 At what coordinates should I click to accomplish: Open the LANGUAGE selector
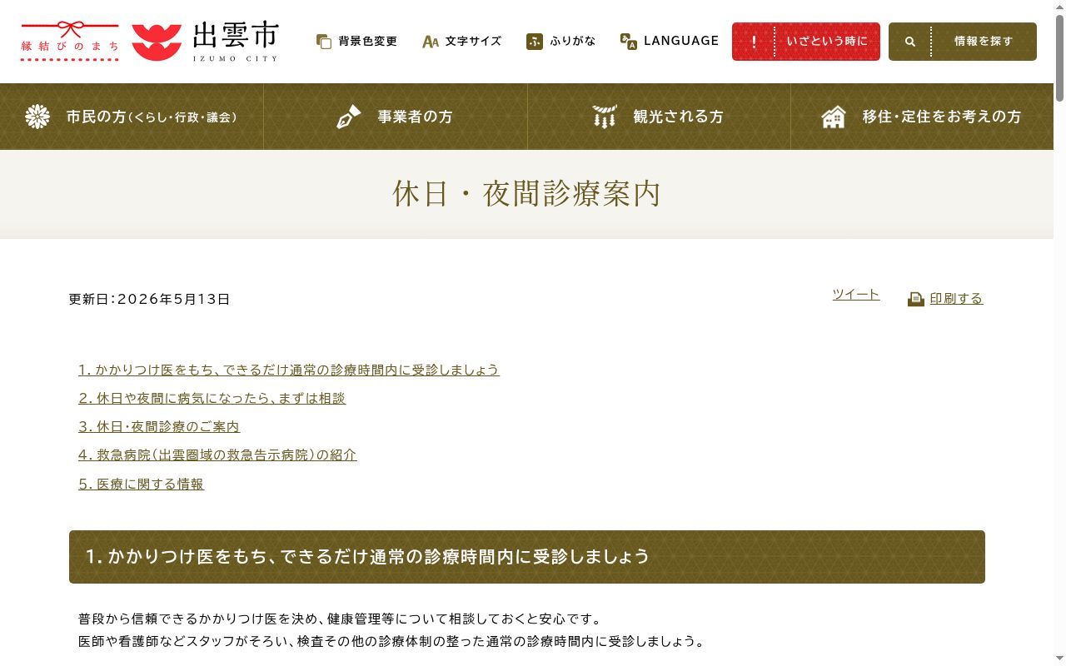pos(670,42)
